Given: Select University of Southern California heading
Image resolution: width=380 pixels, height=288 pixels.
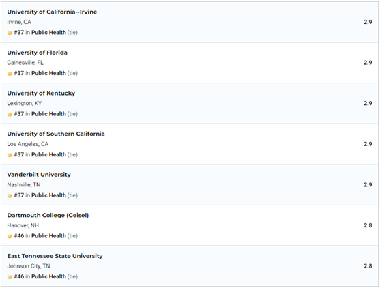Looking at the screenshot, I should [x=56, y=134].
